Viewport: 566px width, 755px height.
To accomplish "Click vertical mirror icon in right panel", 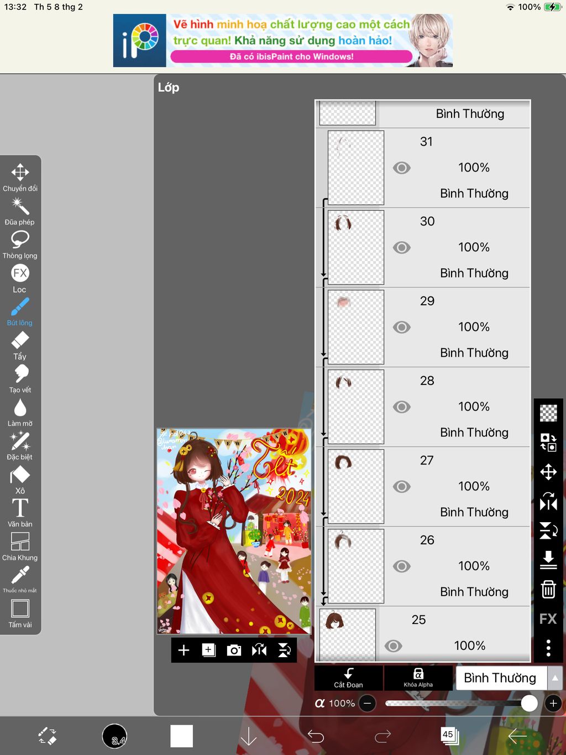I will (x=548, y=530).
